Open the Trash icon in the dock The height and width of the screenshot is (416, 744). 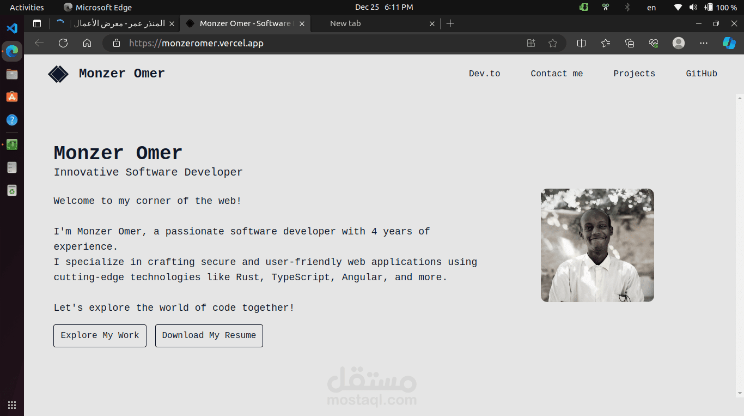coord(12,190)
